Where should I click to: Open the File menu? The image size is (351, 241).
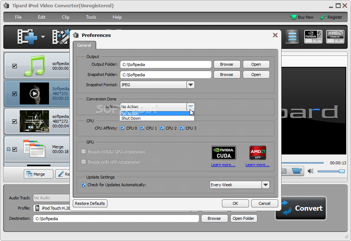(18, 17)
